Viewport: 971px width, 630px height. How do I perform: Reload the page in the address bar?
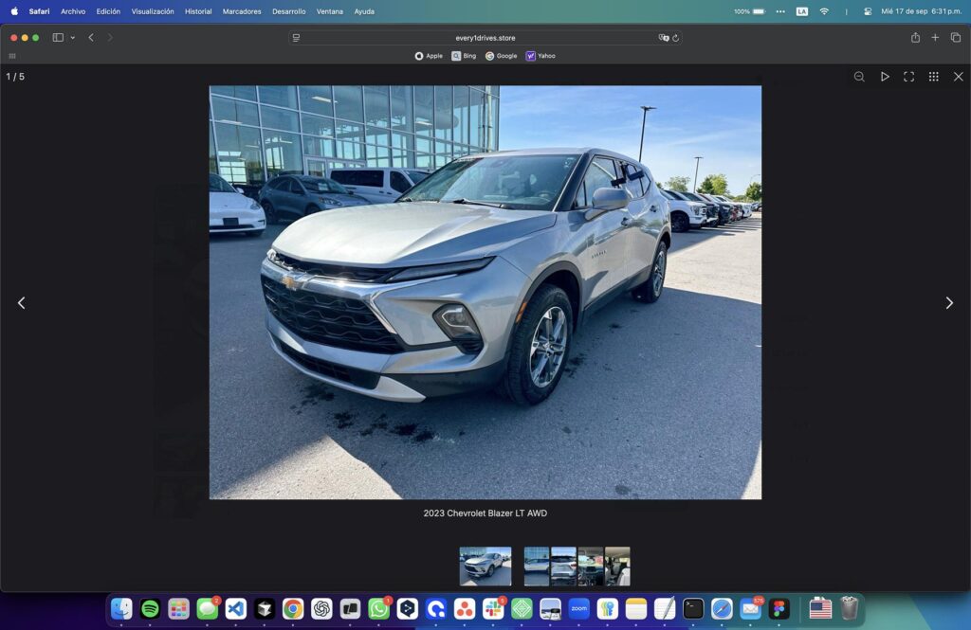click(674, 38)
